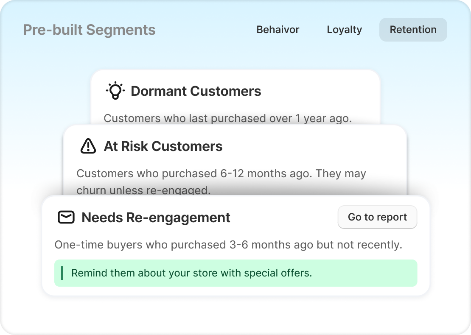Click the Needs Re-engagement card title
Image resolution: width=471 pixels, height=335 pixels.
click(x=156, y=218)
